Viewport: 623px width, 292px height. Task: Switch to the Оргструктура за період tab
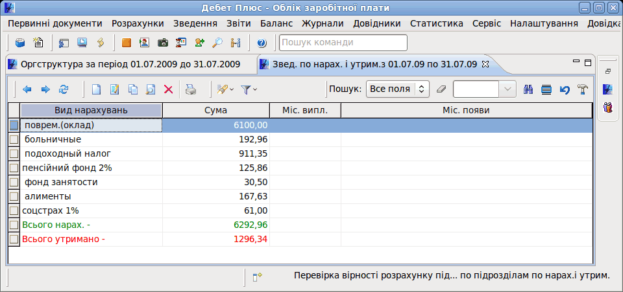(130, 64)
